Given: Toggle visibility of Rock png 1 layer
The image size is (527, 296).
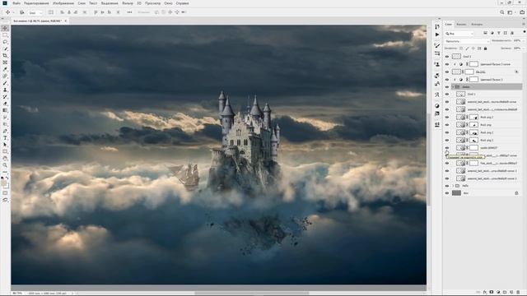Looking at the screenshot, I should pos(447,132).
